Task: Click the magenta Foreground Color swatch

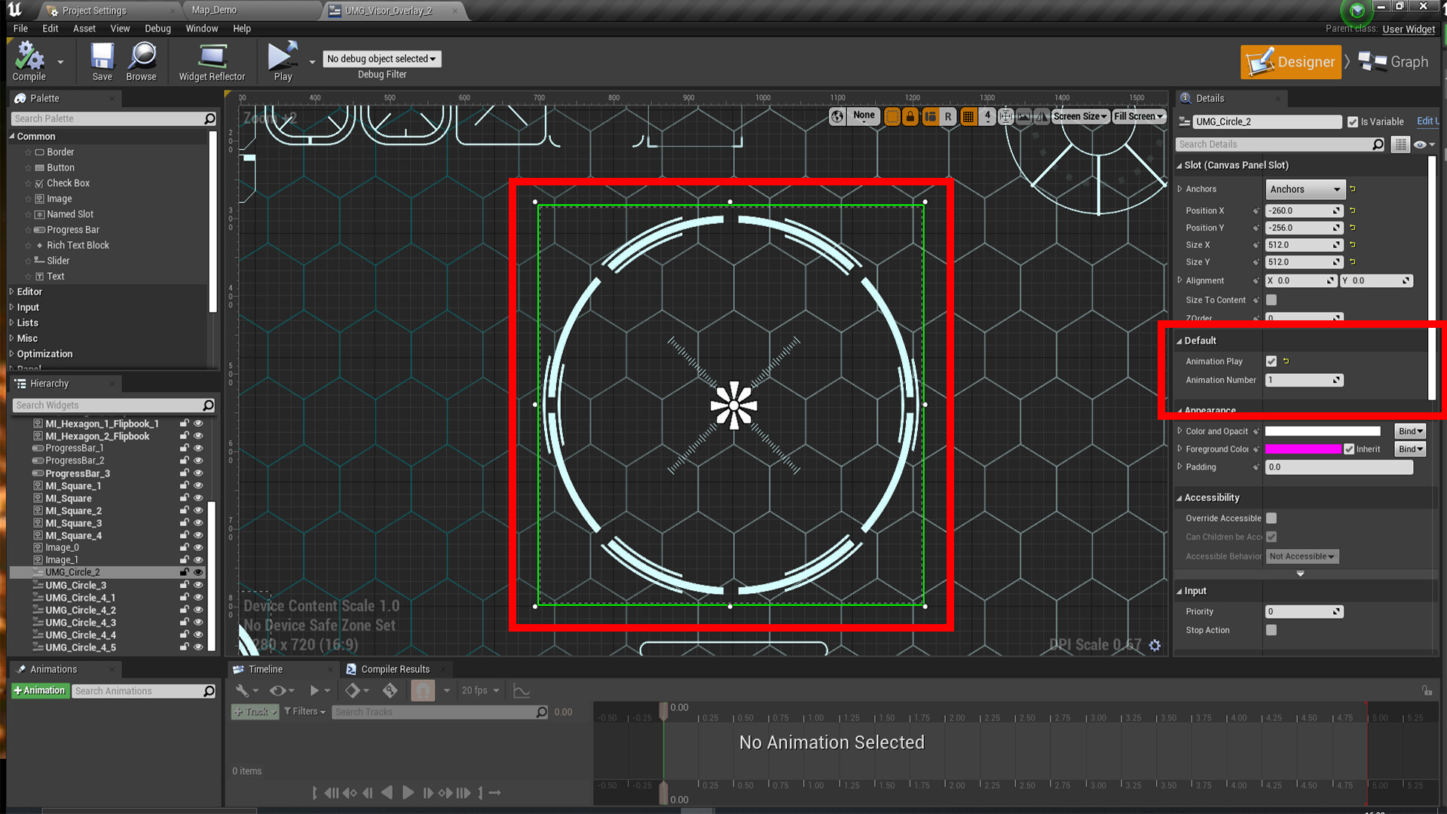Action: (1303, 448)
